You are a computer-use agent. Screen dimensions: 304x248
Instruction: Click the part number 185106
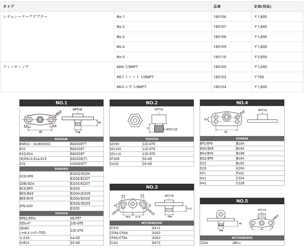[220, 17]
